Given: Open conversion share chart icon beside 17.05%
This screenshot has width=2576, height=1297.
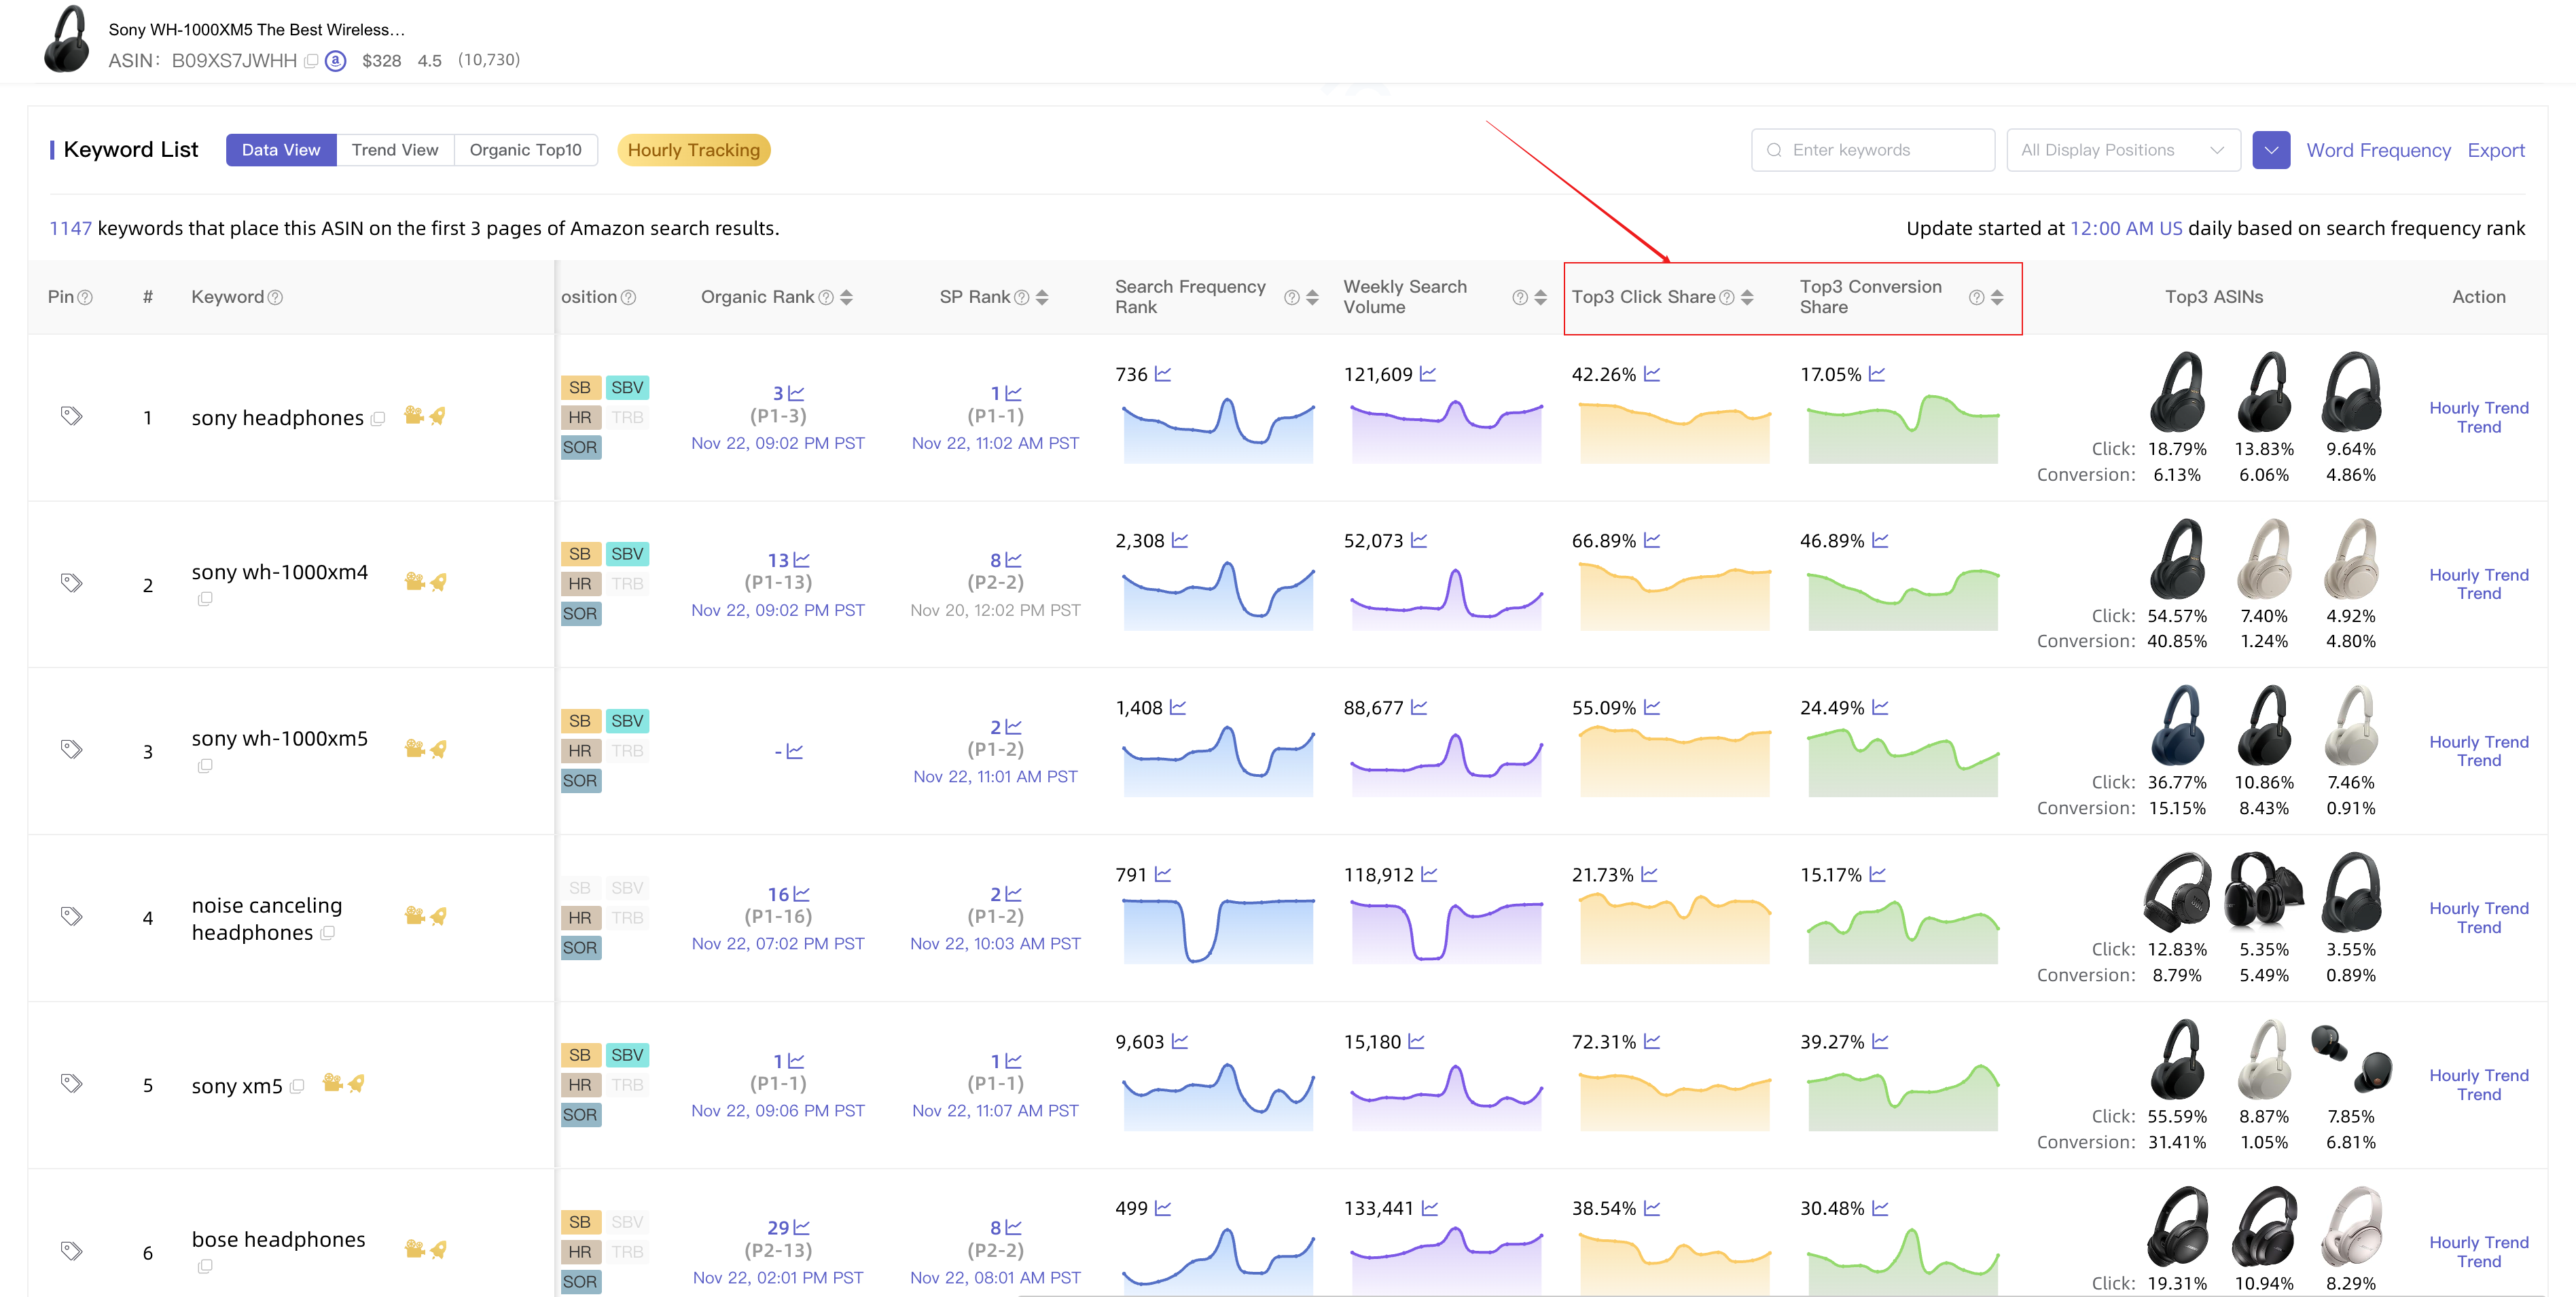Looking at the screenshot, I should tap(1877, 375).
